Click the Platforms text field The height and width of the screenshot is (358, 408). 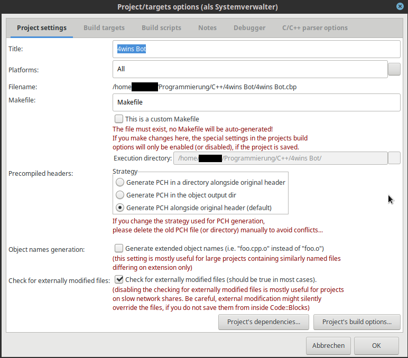(250, 69)
